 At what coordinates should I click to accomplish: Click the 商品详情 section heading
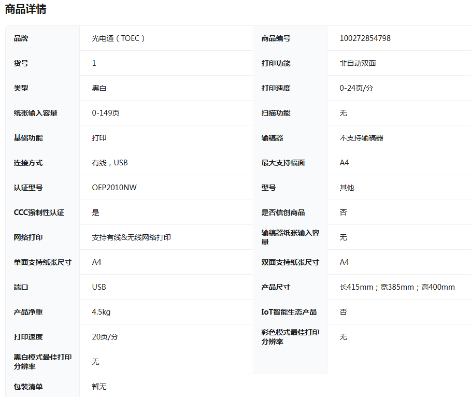click(26, 9)
